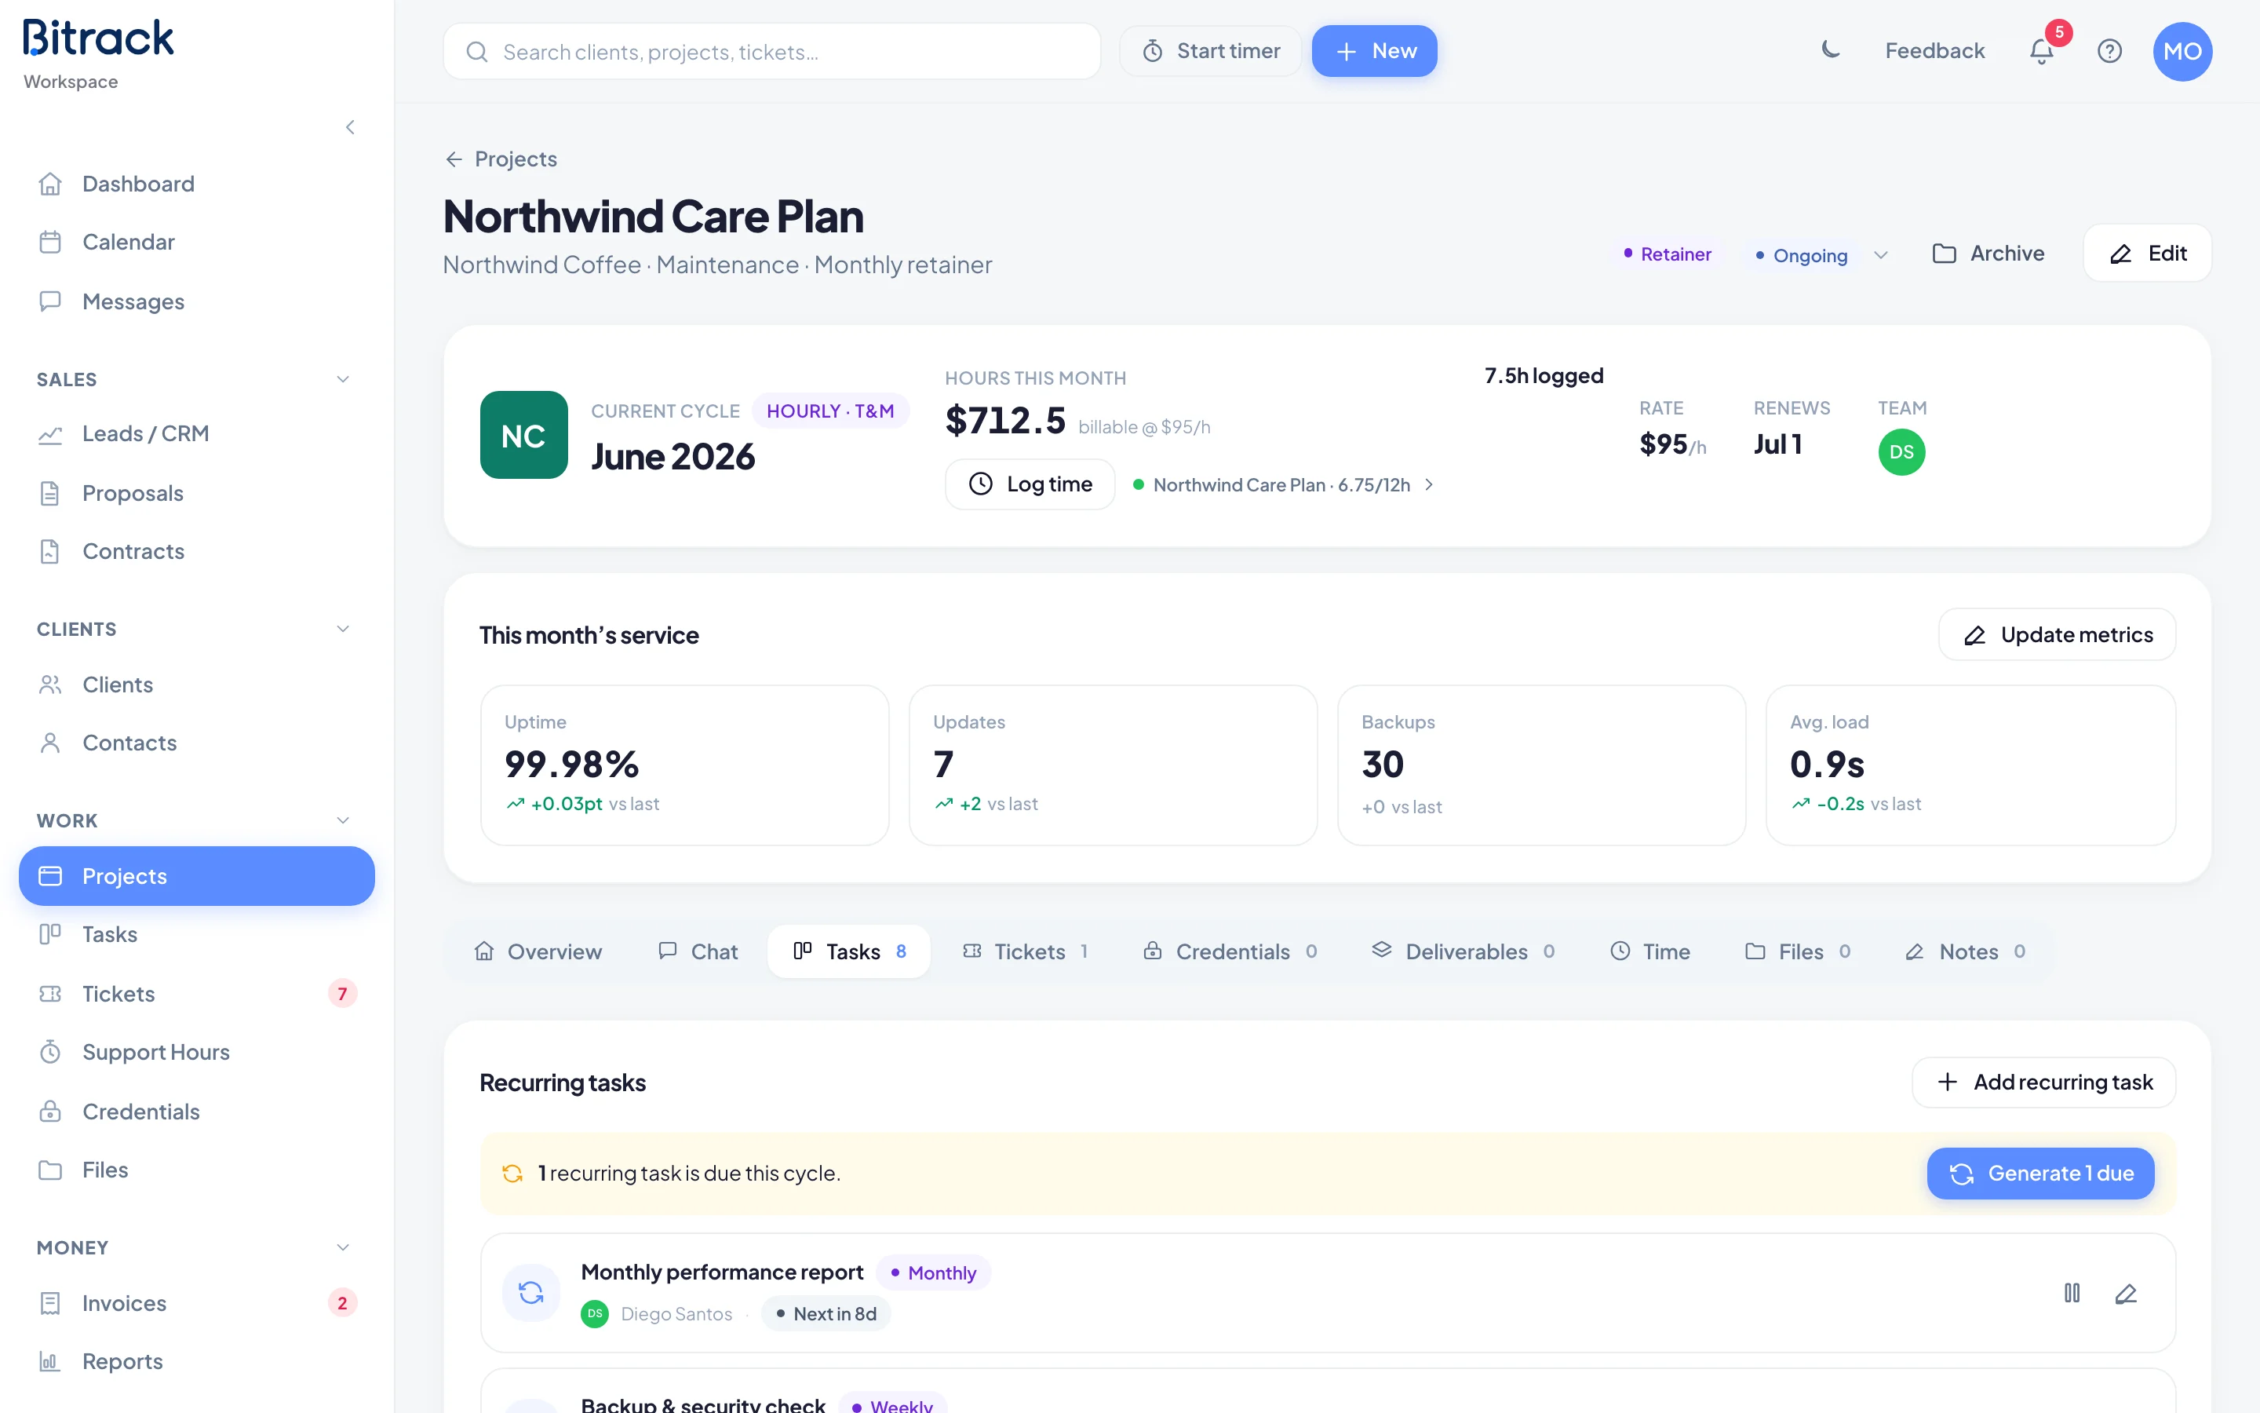
Task: Open Contracts in the sidebar
Action: 196,551
